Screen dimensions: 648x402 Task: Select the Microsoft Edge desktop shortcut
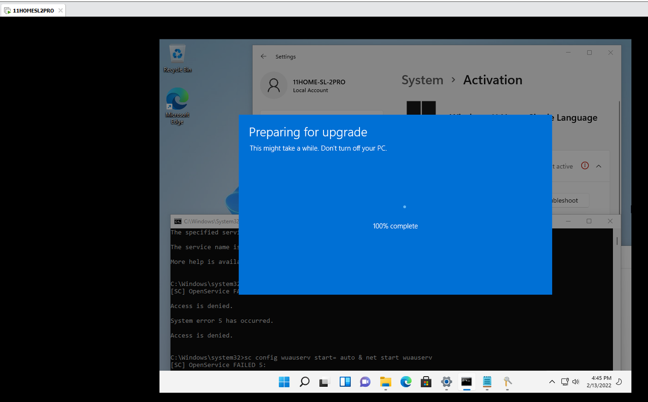[x=177, y=106]
